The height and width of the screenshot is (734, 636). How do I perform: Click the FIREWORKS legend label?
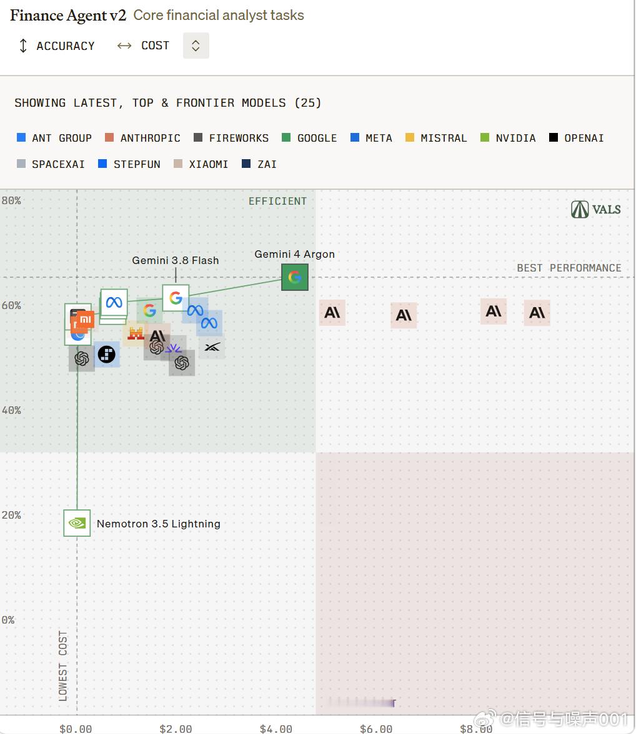[239, 137]
